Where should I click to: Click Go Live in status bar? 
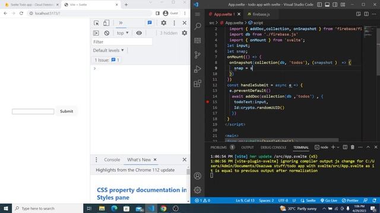(329, 201)
